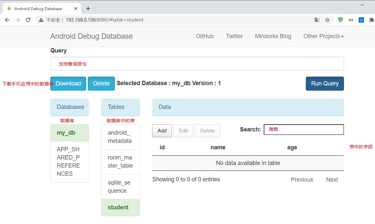
Task: Bookmark this page with the star icon
Action: tap(327, 20)
